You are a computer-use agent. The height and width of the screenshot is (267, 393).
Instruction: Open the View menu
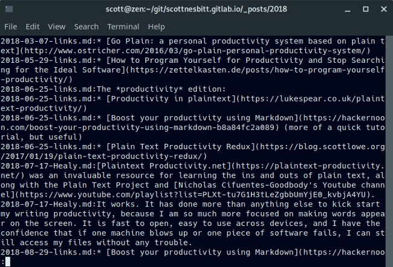(x=57, y=27)
